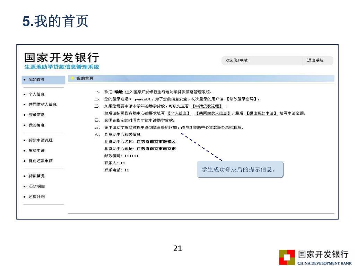Click China Development Bank red logo icon
This screenshot has height=266, width=355.
(x=287, y=257)
